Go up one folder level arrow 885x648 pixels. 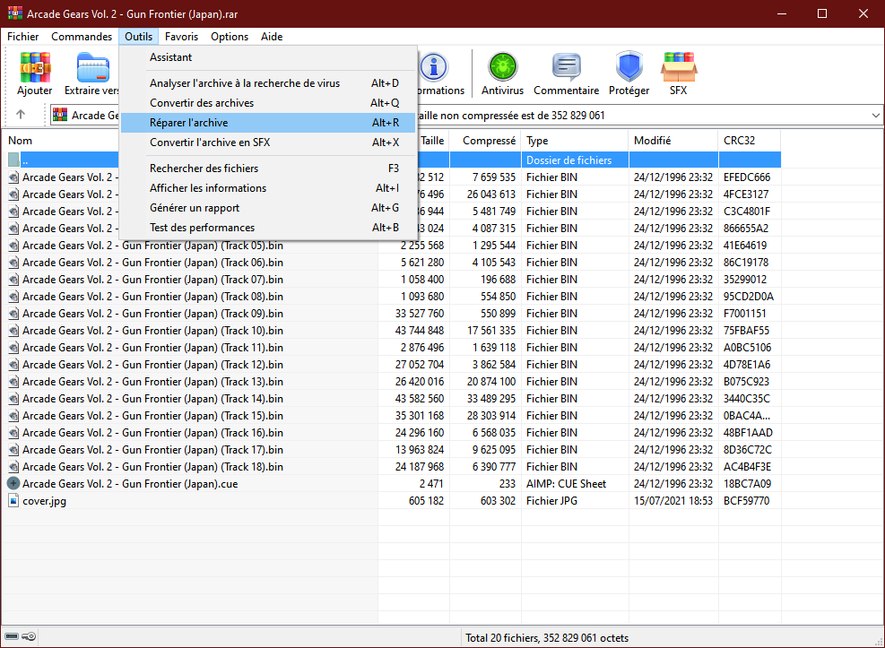21,115
